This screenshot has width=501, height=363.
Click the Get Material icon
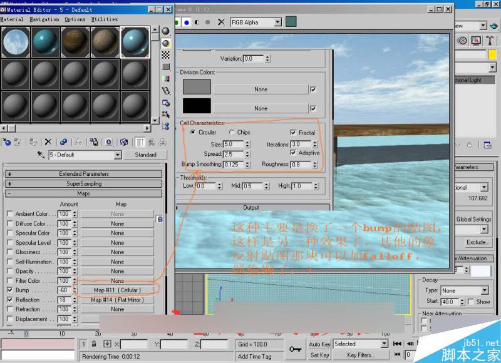pos(6,142)
